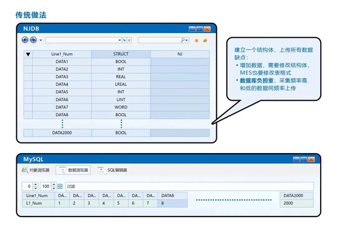
Task: Switch to the 对象浏览器 tab
Action: click(36, 170)
